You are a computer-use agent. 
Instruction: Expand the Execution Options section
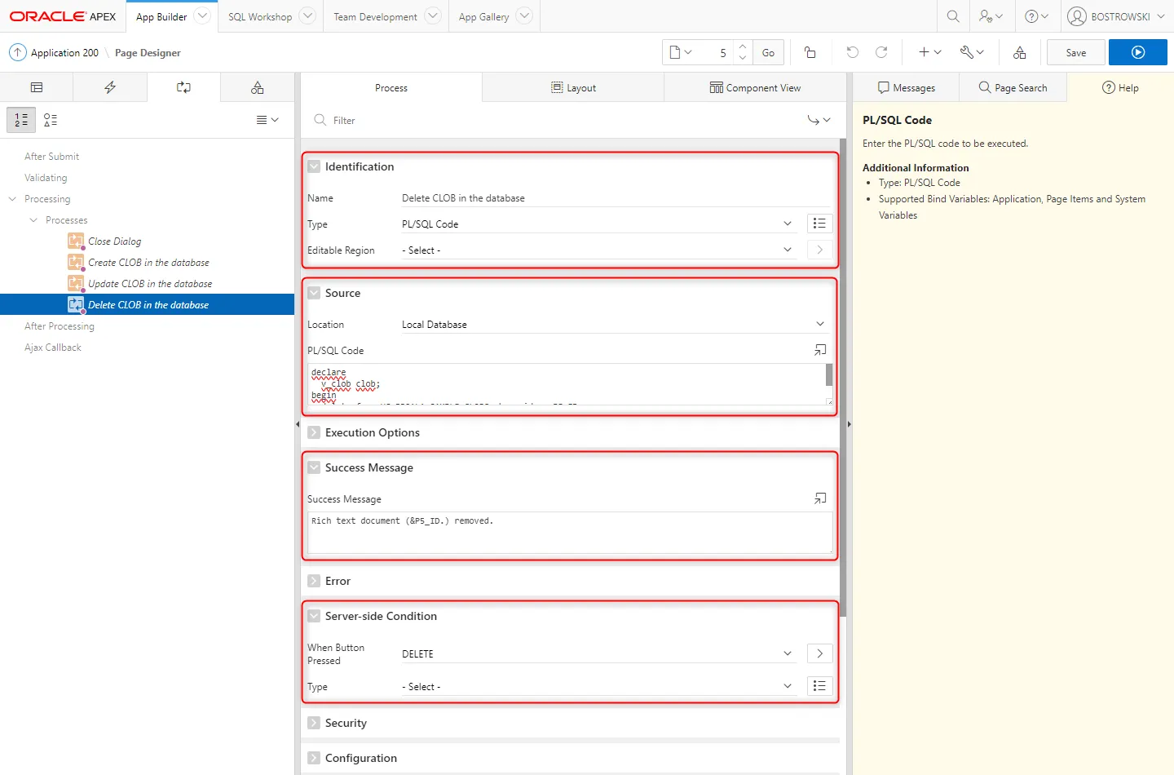click(x=314, y=432)
